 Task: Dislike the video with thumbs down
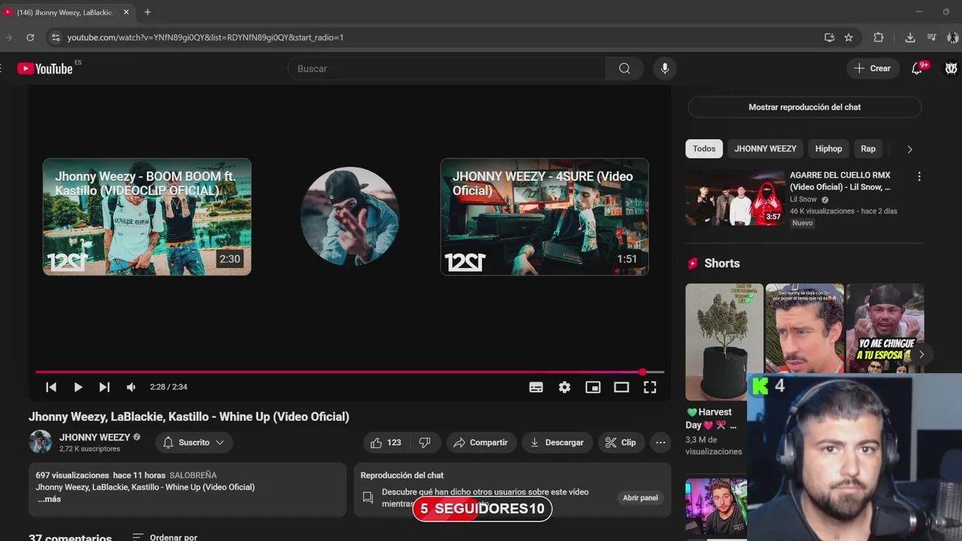[425, 443]
